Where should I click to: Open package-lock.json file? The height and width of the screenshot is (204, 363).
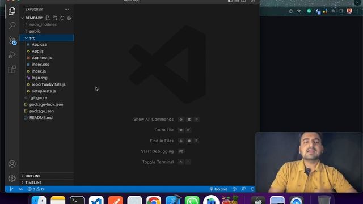pyautogui.click(x=47, y=104)
